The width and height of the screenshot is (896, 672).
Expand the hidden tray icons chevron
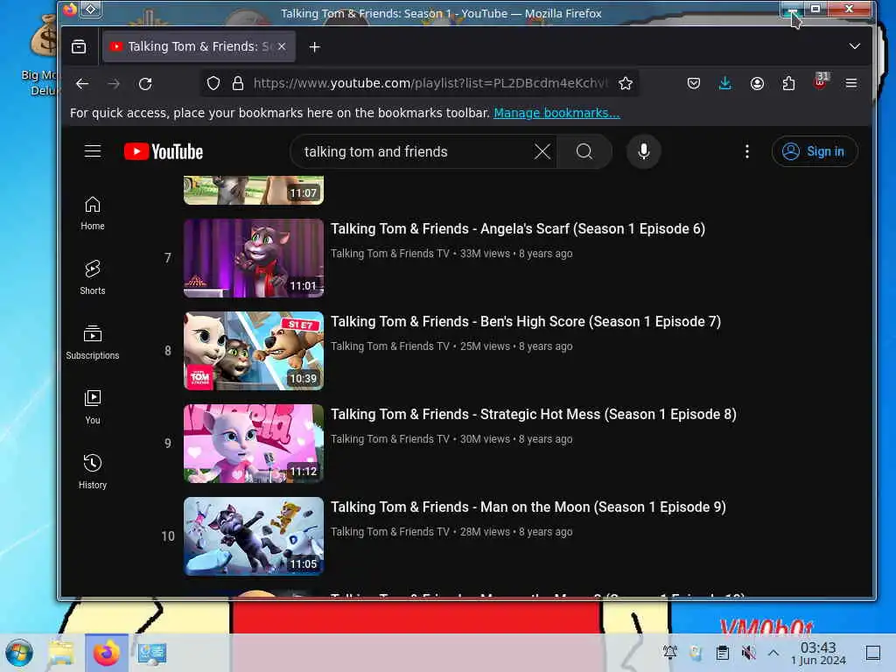pyautogui.click(x=773, y=653)
